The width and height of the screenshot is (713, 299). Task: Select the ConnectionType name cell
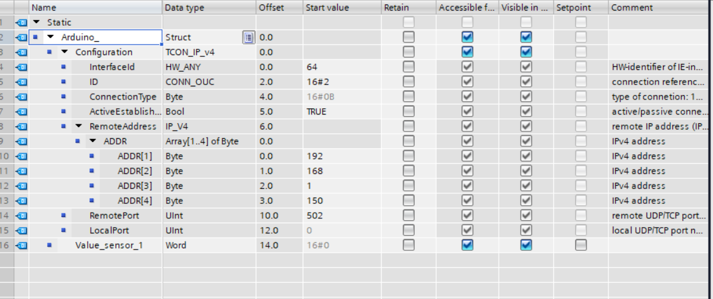(123, 96)
